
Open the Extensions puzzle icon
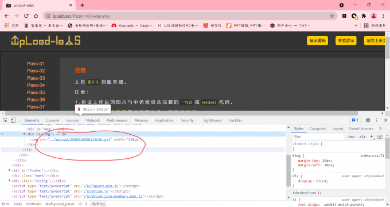[364, 16]
